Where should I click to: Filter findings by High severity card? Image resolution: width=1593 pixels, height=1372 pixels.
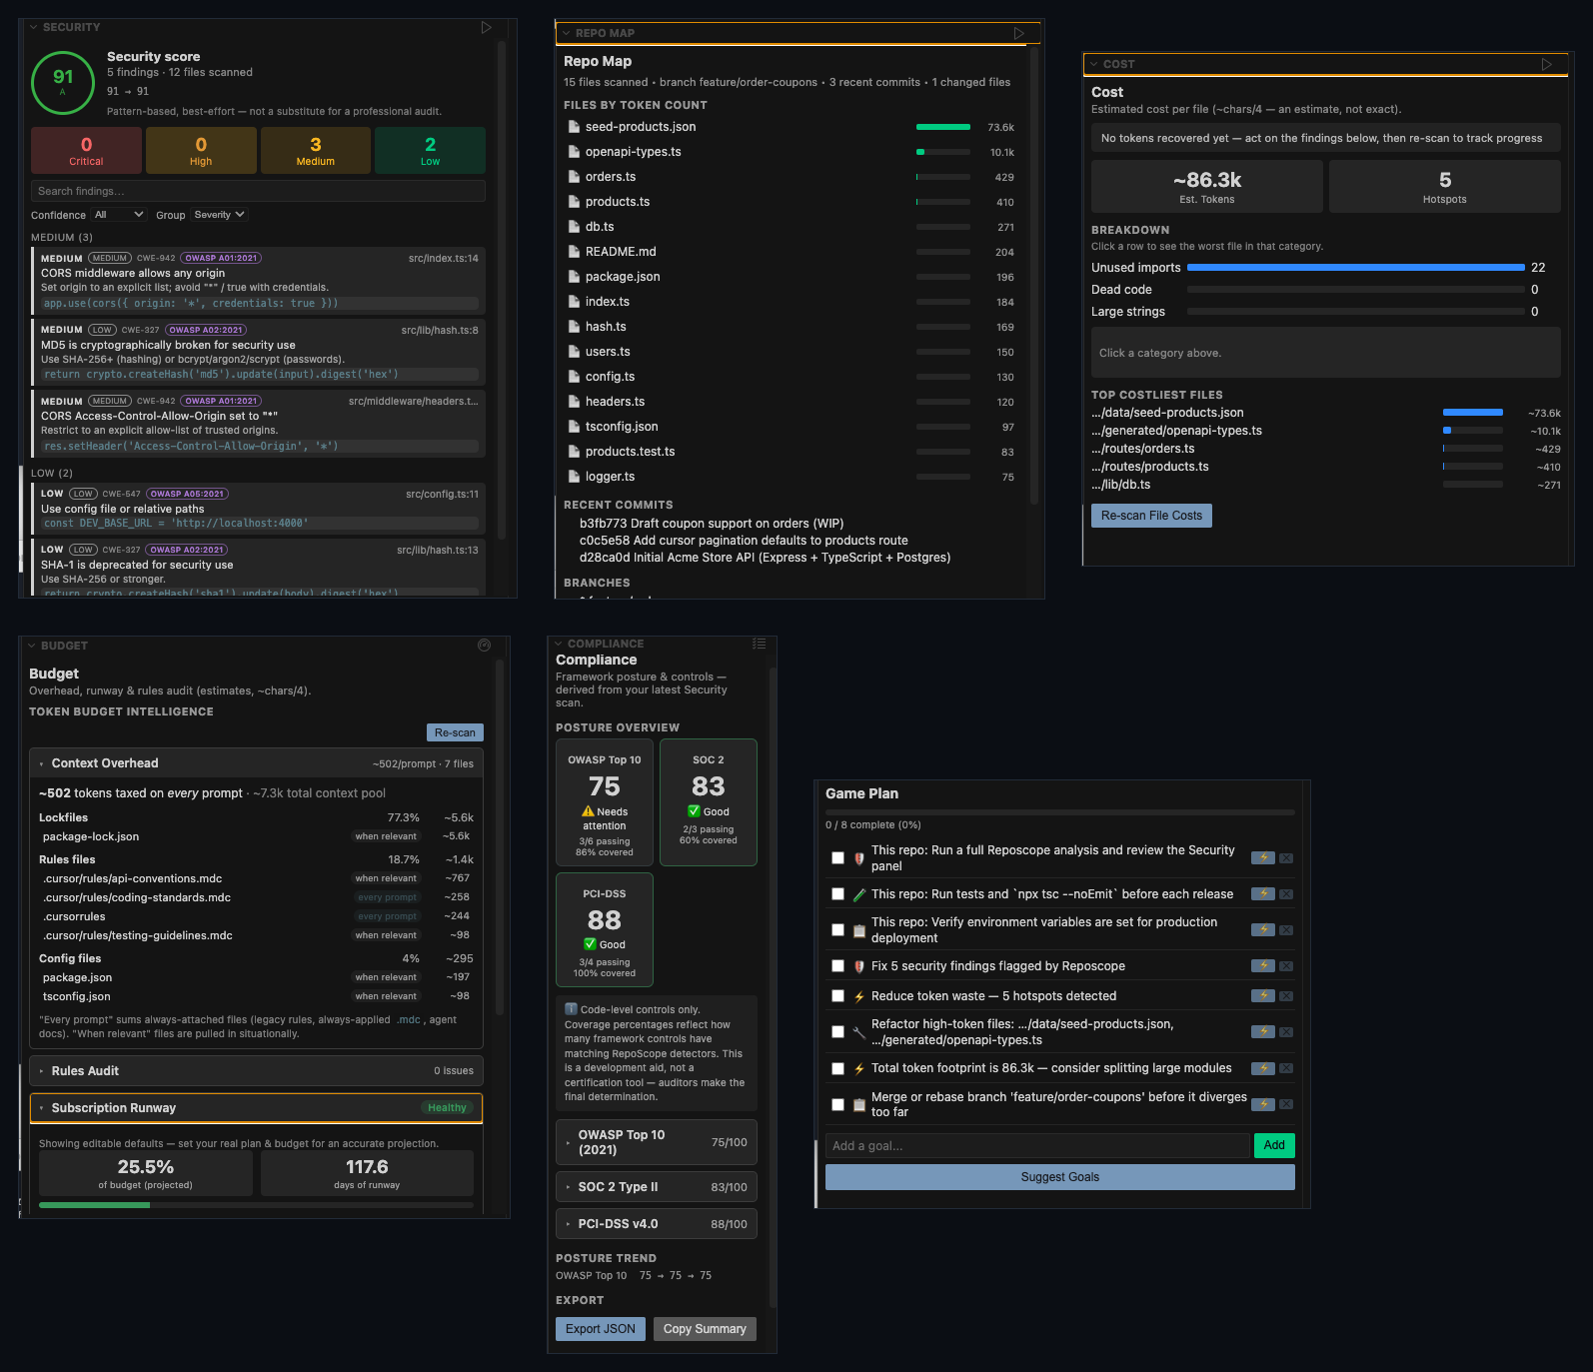(201, 151)
